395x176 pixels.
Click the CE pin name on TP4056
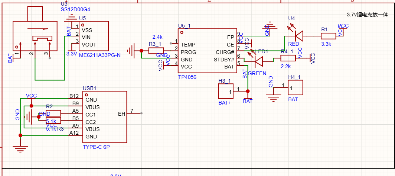[x=231, y=45]
